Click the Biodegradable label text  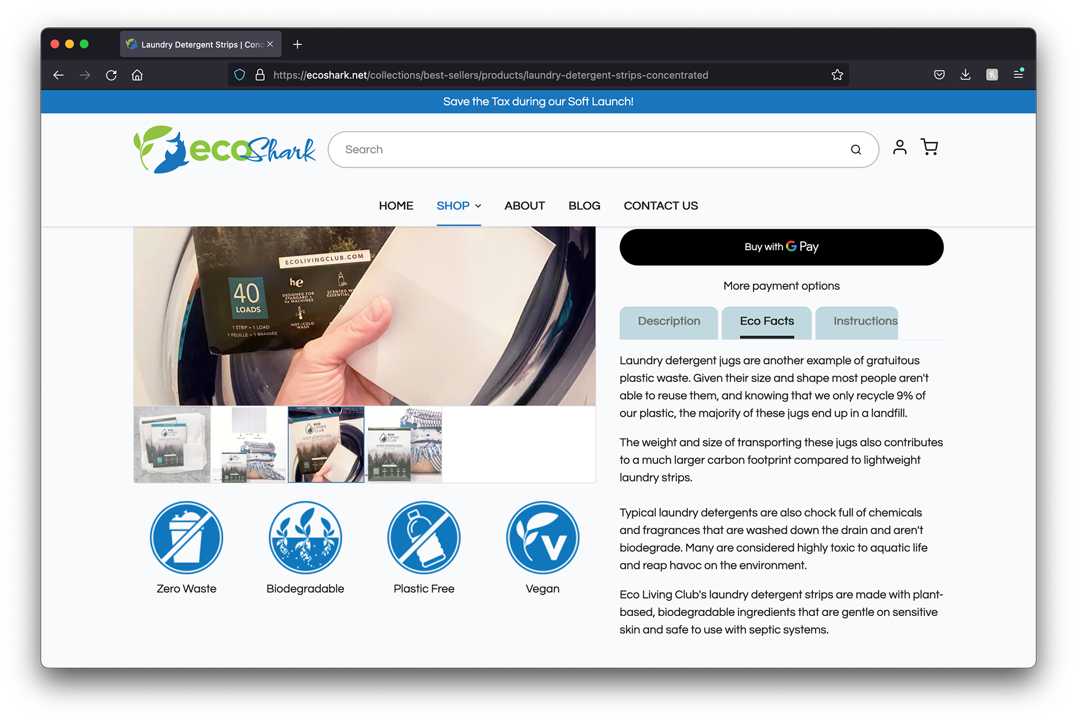click(305, 589)
